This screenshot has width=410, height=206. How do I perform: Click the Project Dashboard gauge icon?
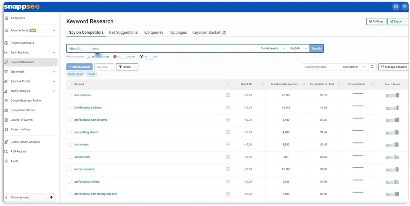pos(6,43)
